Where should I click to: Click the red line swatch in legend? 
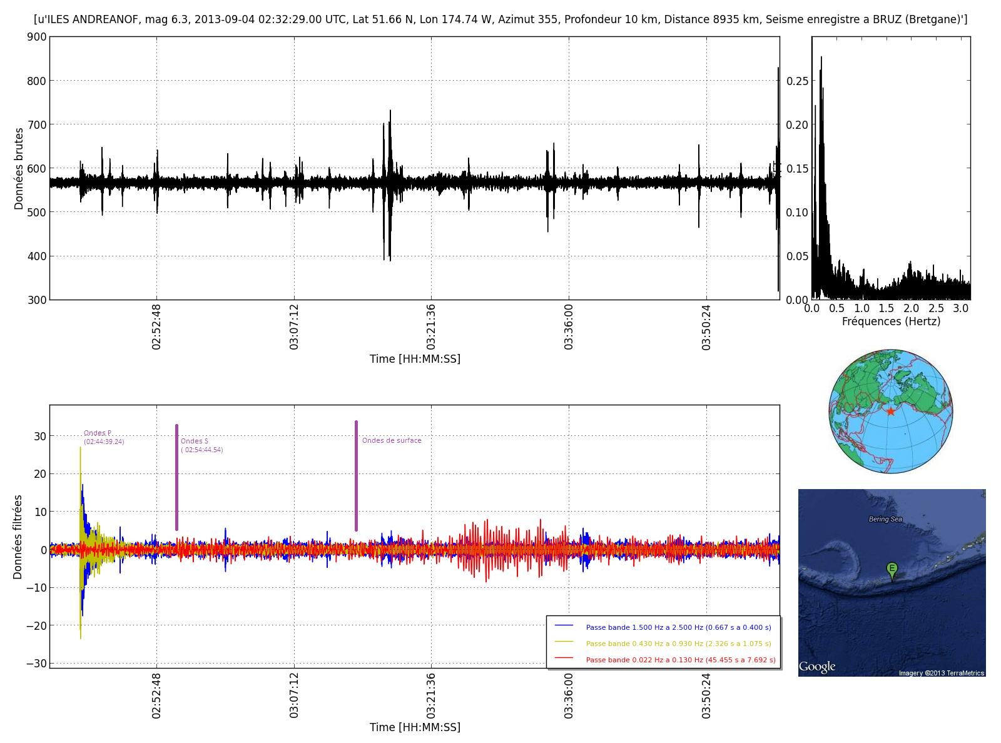pyautogui.click(x=564, y=659)
